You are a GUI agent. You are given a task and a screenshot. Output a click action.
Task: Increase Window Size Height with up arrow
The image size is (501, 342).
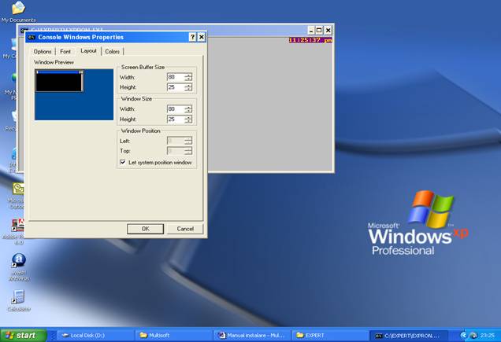(188, 117)
